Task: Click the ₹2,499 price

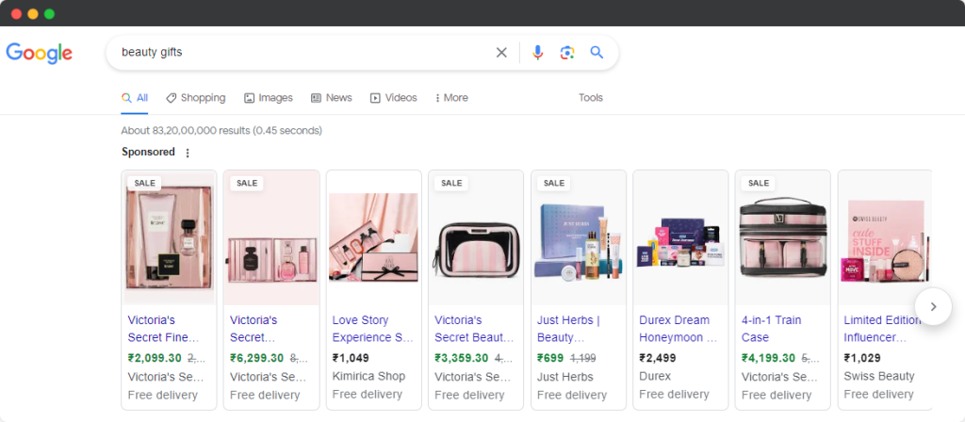Action: click(x=657, y=358)
